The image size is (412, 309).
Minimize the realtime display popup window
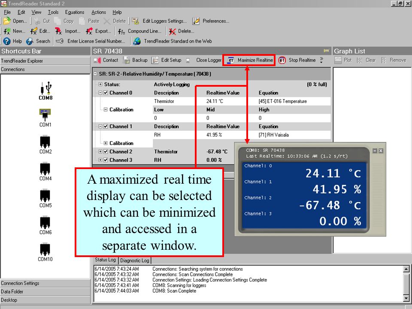click(x=375, y=151)
